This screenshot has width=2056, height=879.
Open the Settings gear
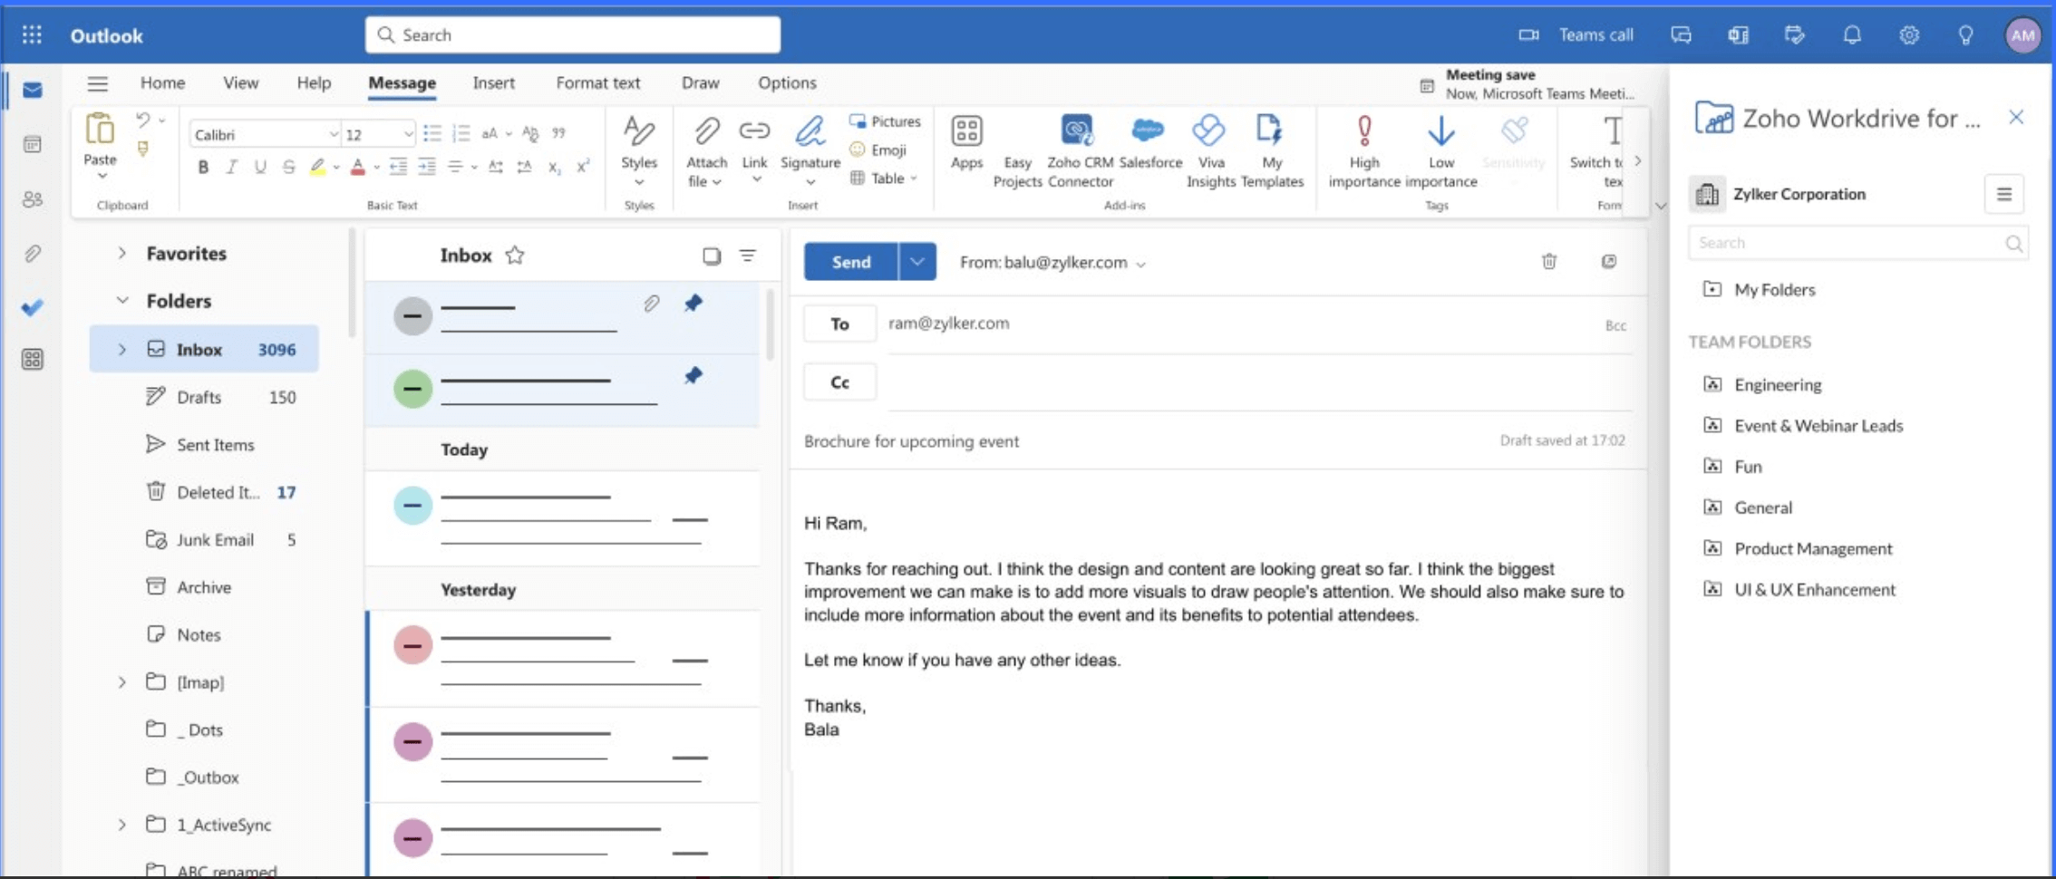coord(1909,35)
